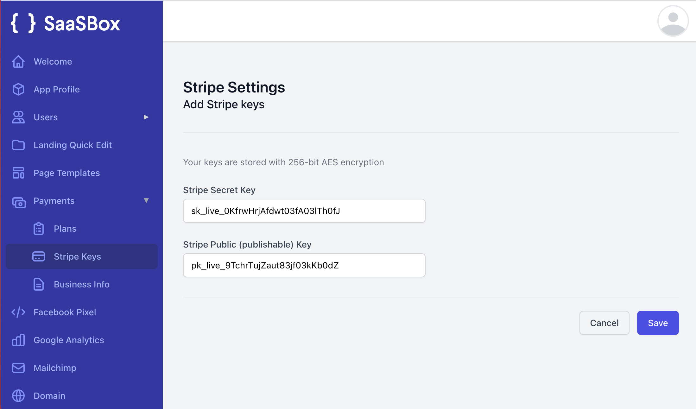Click the Stripe Public (publishable) Key label
This screenshot has height=409, width=696.
click(247, 244)
